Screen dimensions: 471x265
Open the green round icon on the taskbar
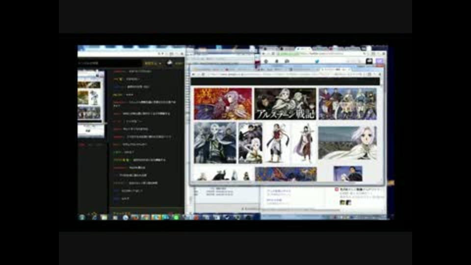click(x=176, y=217)
